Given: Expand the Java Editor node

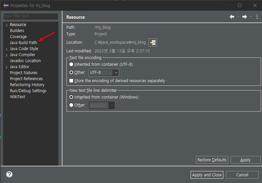Looking at the screenshot, I should 7,67.
